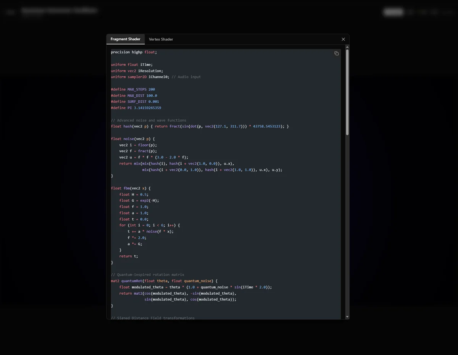Click the scrollbar thumb on the right edge
Screen dimensions: 458x355
tap(347, 92)
